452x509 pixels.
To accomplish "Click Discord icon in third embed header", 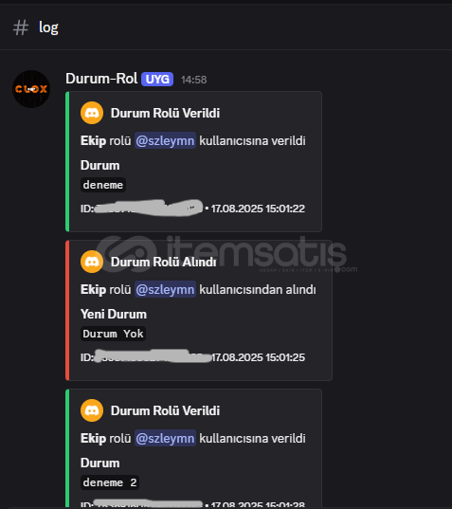I will coord(92,410).
